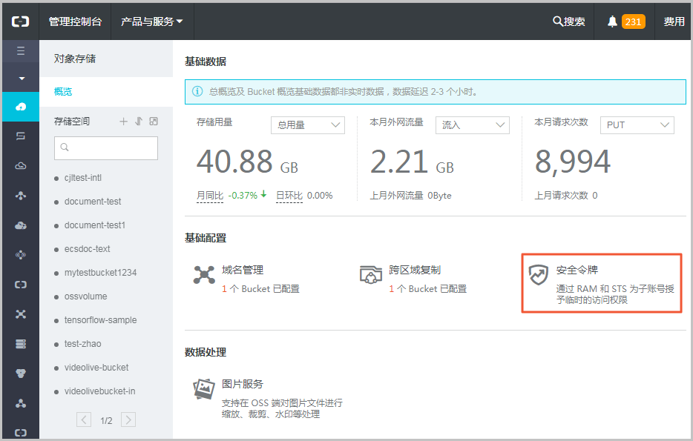Select the highlighted OSS cloud icon in sidebar
Viewport: 693px width, 441px height.
[20, 106]
